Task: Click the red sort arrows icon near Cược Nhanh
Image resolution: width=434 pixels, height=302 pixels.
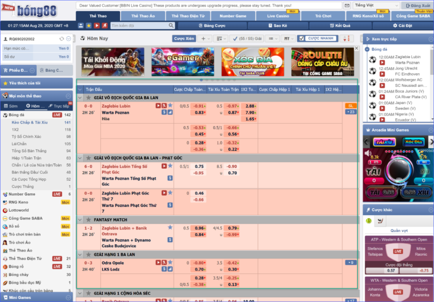Action: [x=347, y=39]
